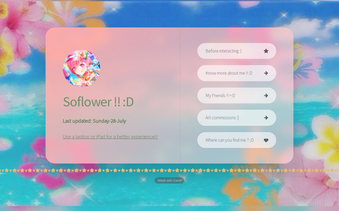The height and width of the screenshot is (211, 339).
Task: Click the heart icon on Where can you find me
Action: point(266,140)
